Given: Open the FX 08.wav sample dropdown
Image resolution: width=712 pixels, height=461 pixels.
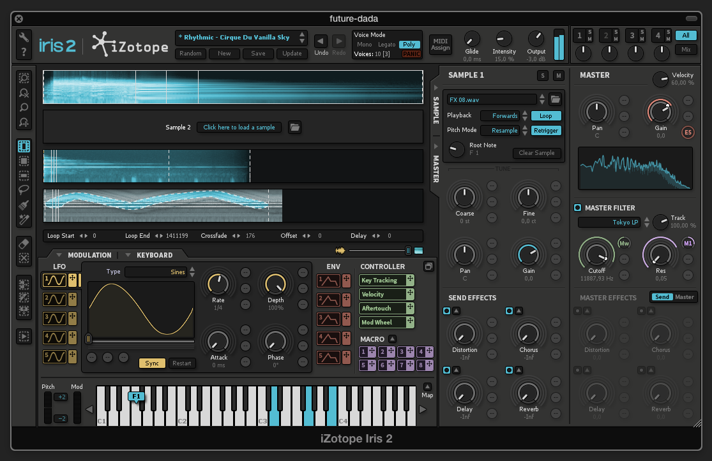Looking at the screenshot, I should 542,99.
